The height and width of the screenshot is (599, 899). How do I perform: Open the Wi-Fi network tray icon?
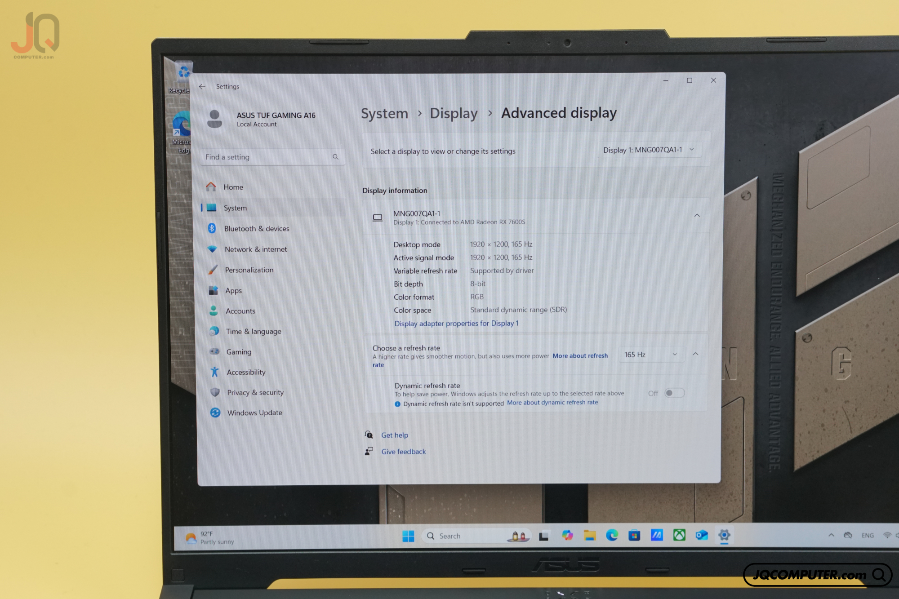coord(887,535)
